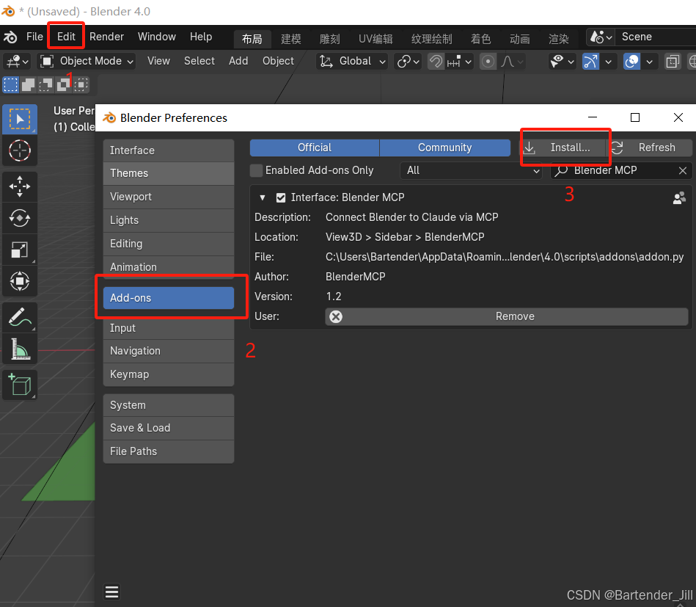Open the viewport Select menu

[x=199, y=62]
